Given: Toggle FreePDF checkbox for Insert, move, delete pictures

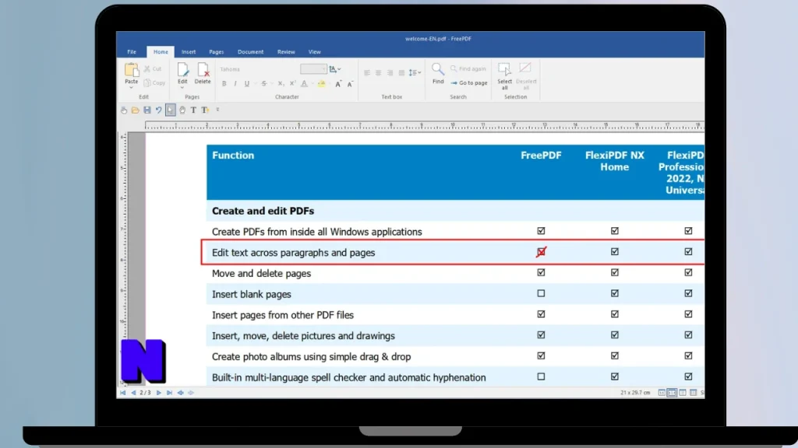Looking at the screenshot, I should [541, 335].
